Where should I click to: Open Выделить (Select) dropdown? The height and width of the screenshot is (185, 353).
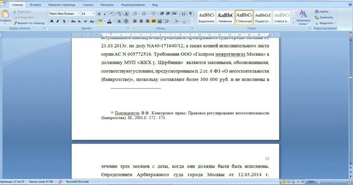click(x=325, y=23)
